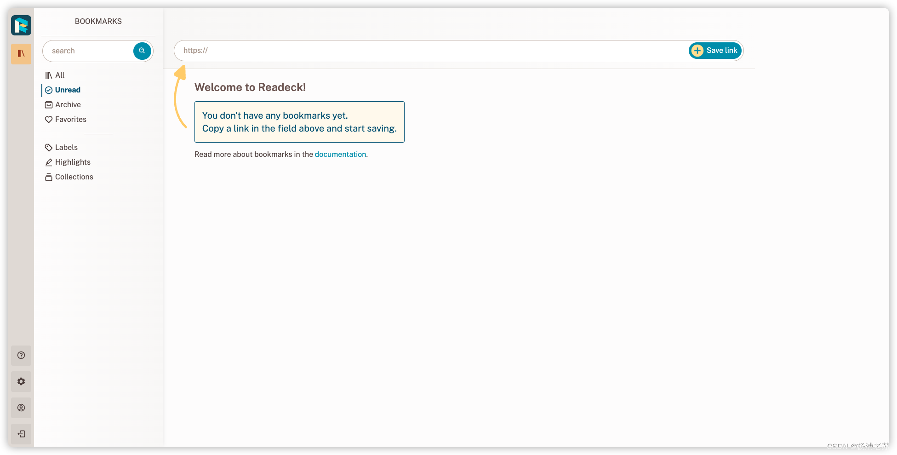
Task: Click the BOOKMARKS heading
Action: [x=98, y=21]
